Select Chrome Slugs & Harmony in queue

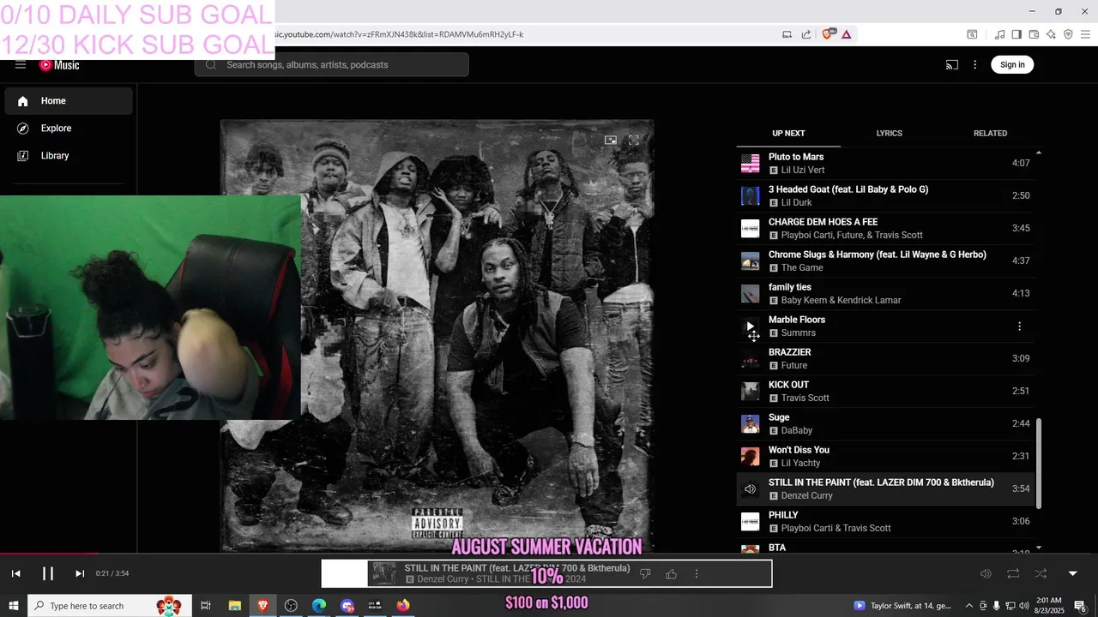coord(887,261)
